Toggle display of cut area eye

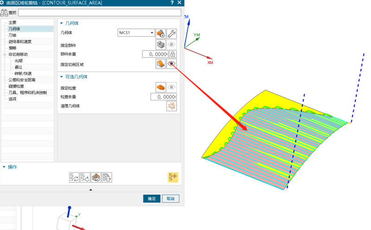[172, 63]
